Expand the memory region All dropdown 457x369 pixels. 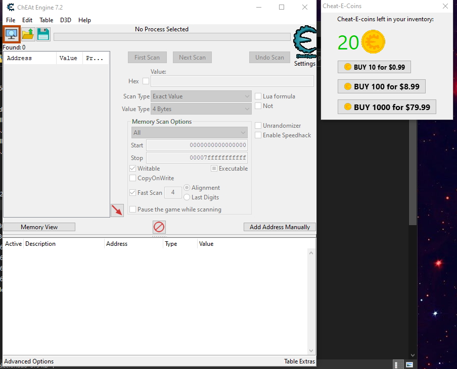(190, 133)
